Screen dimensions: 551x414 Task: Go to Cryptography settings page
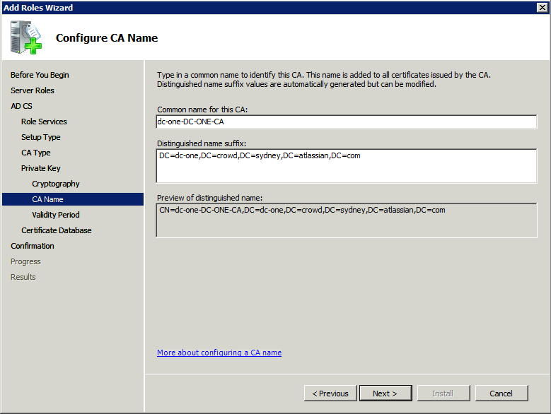click(55, 184)
